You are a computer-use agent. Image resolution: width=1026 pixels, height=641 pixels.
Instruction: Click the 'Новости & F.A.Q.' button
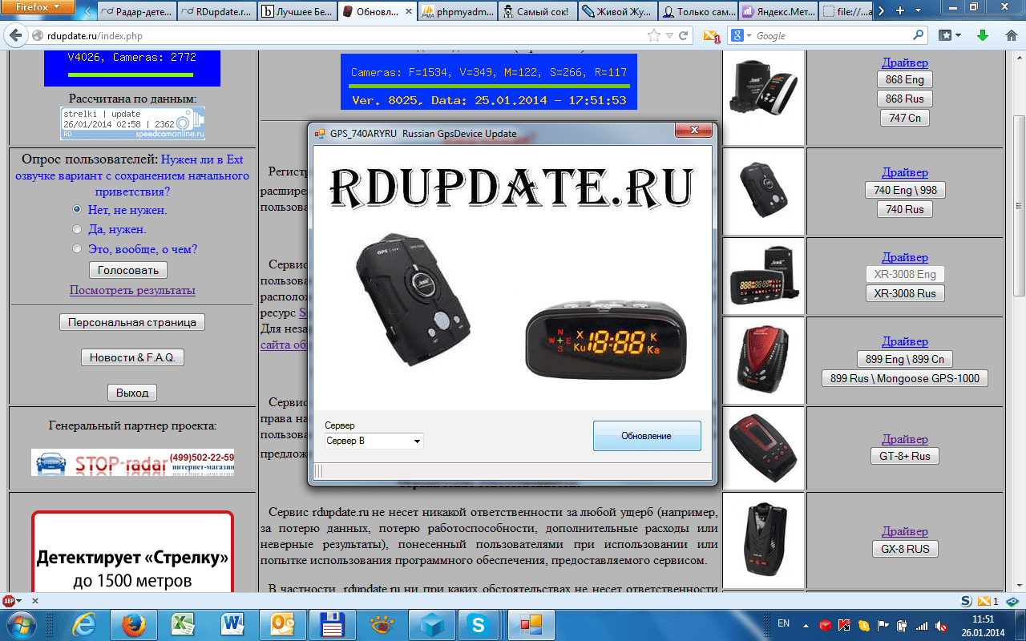coord(132,357)
